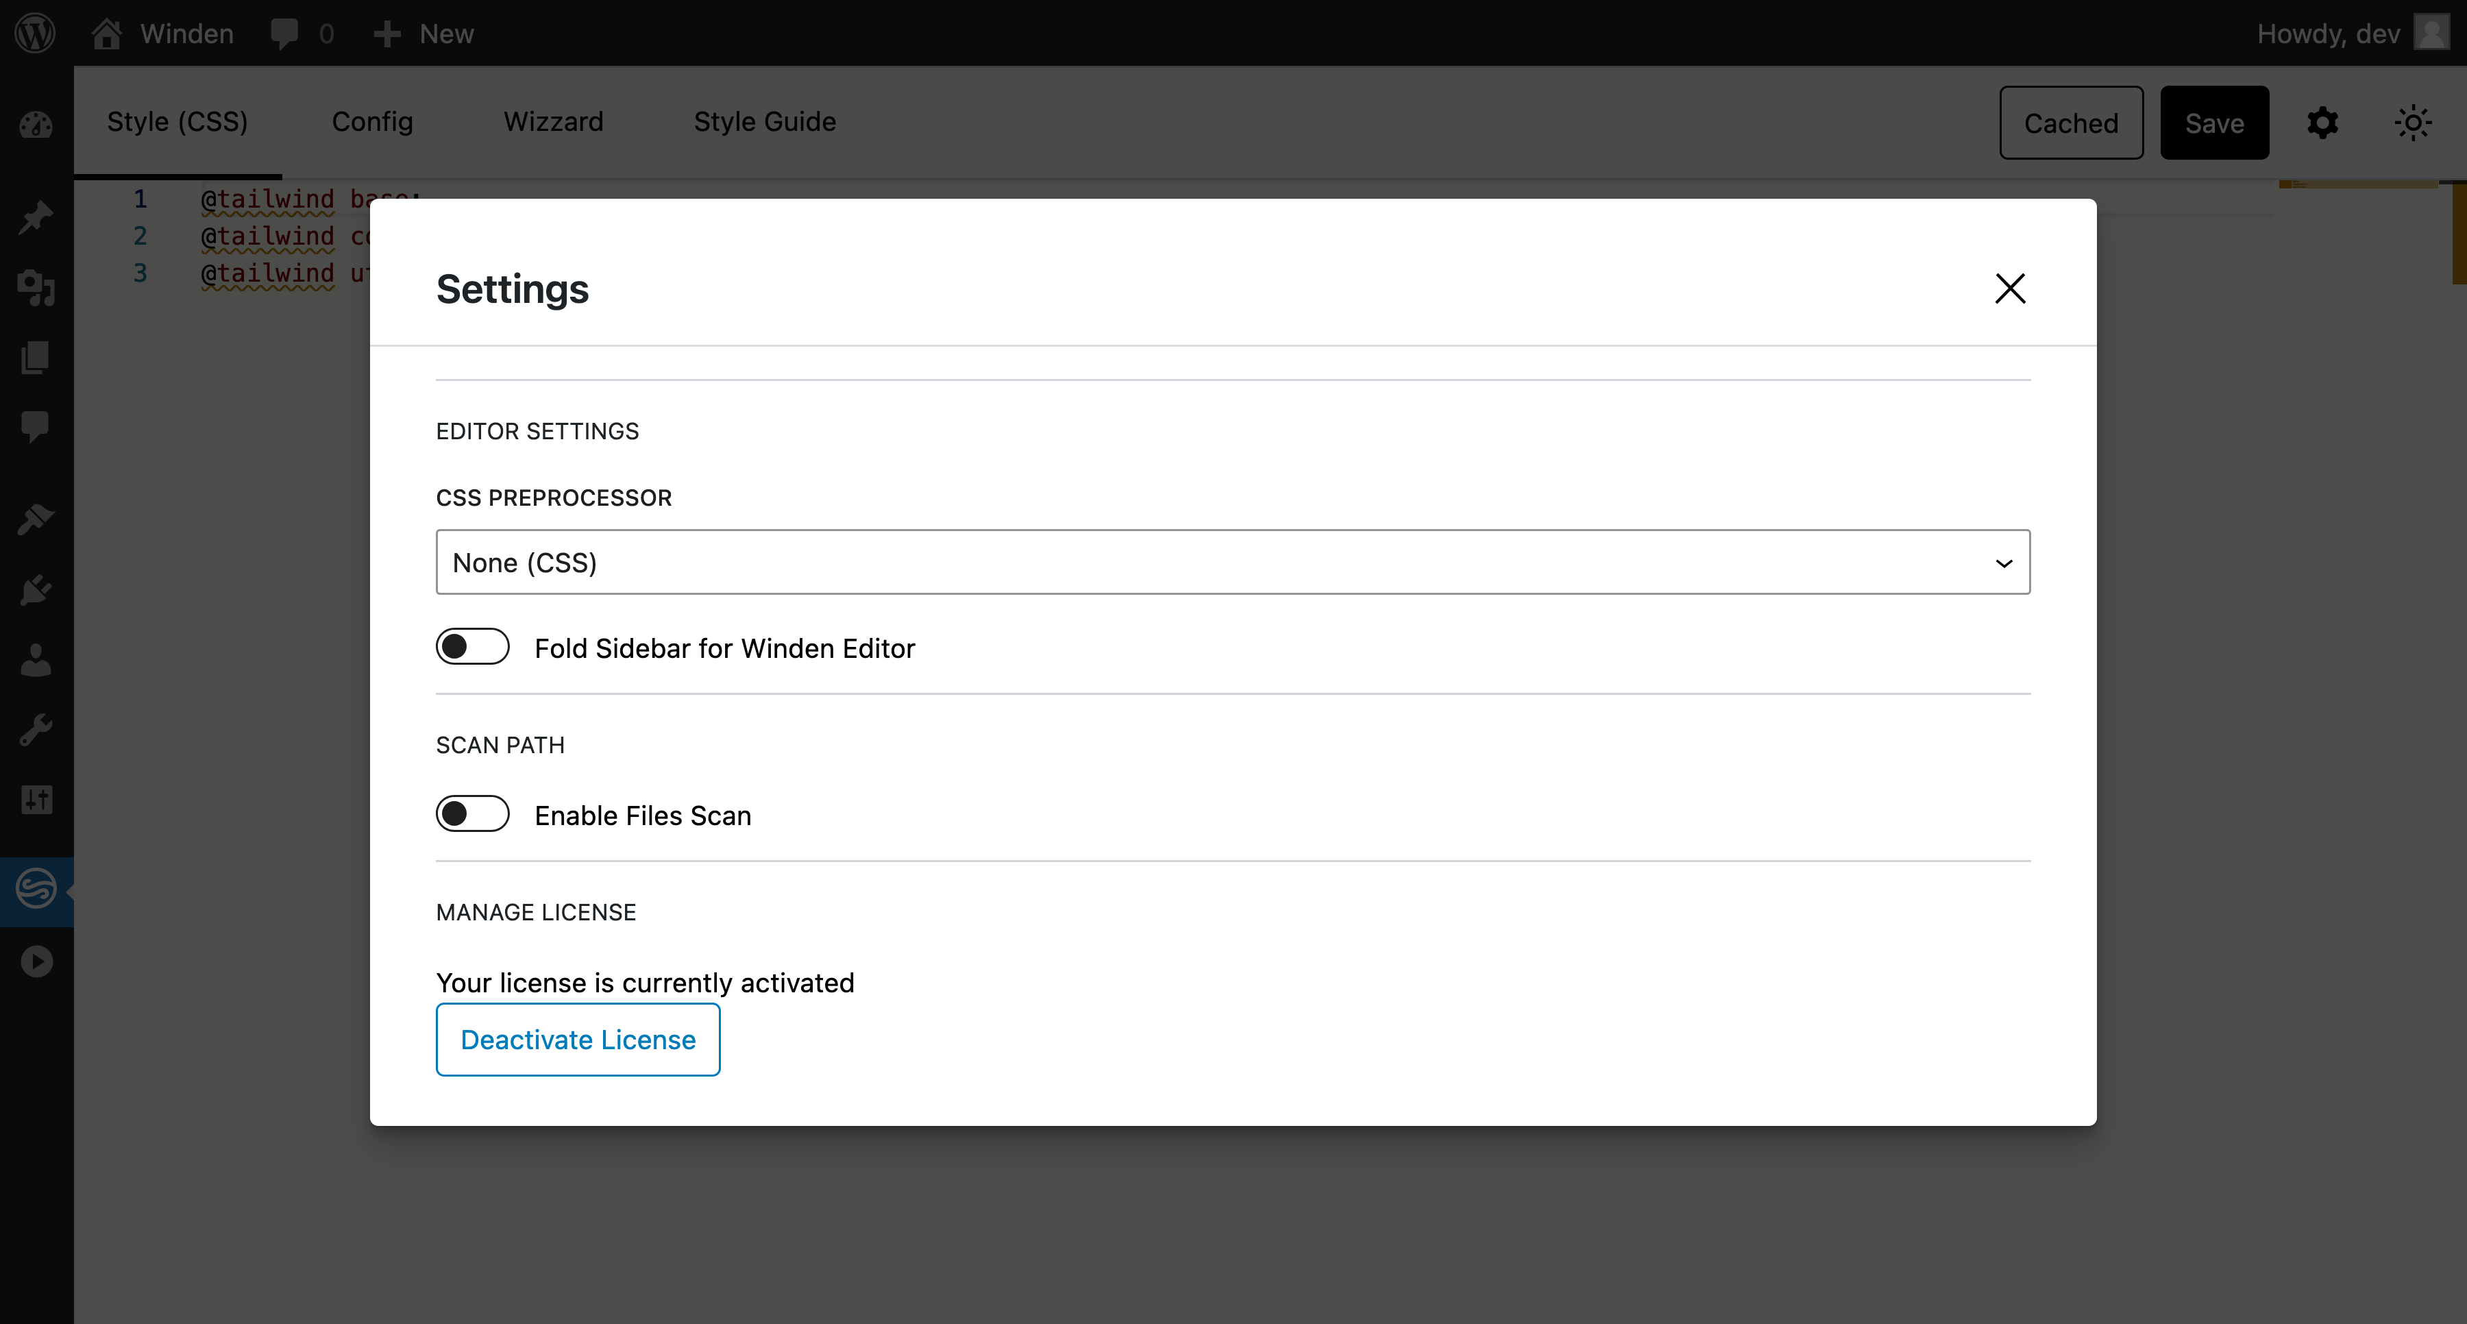Click the collapse menu play icon
The width and height of the screenshot is (2467, 1324).
36,962
